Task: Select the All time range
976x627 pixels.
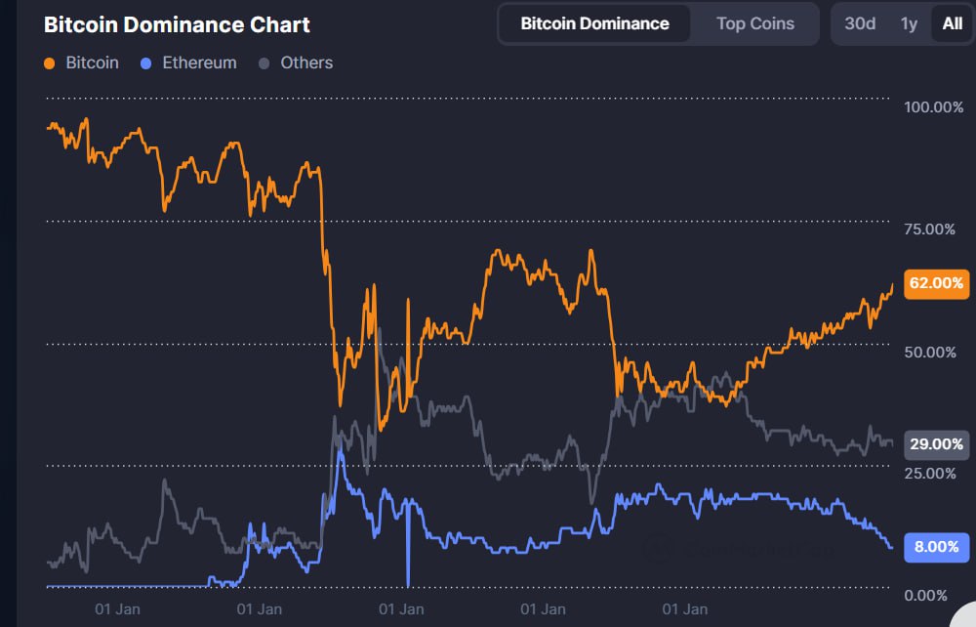Action: (952, 23)
